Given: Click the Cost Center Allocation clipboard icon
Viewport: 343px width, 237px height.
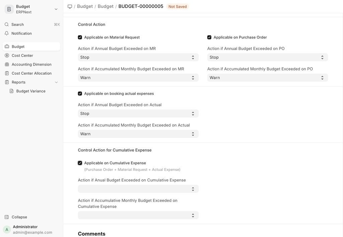Looking at the screenshot, I should coord(7,73).
